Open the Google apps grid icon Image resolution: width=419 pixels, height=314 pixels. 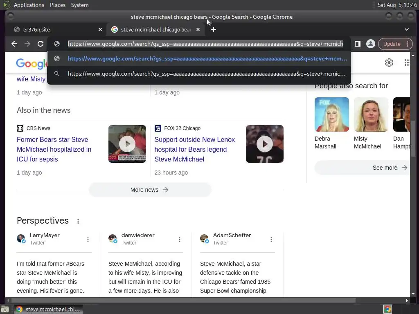coord(407,63)
